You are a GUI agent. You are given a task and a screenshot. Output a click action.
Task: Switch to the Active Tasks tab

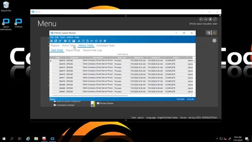(69, 46)
